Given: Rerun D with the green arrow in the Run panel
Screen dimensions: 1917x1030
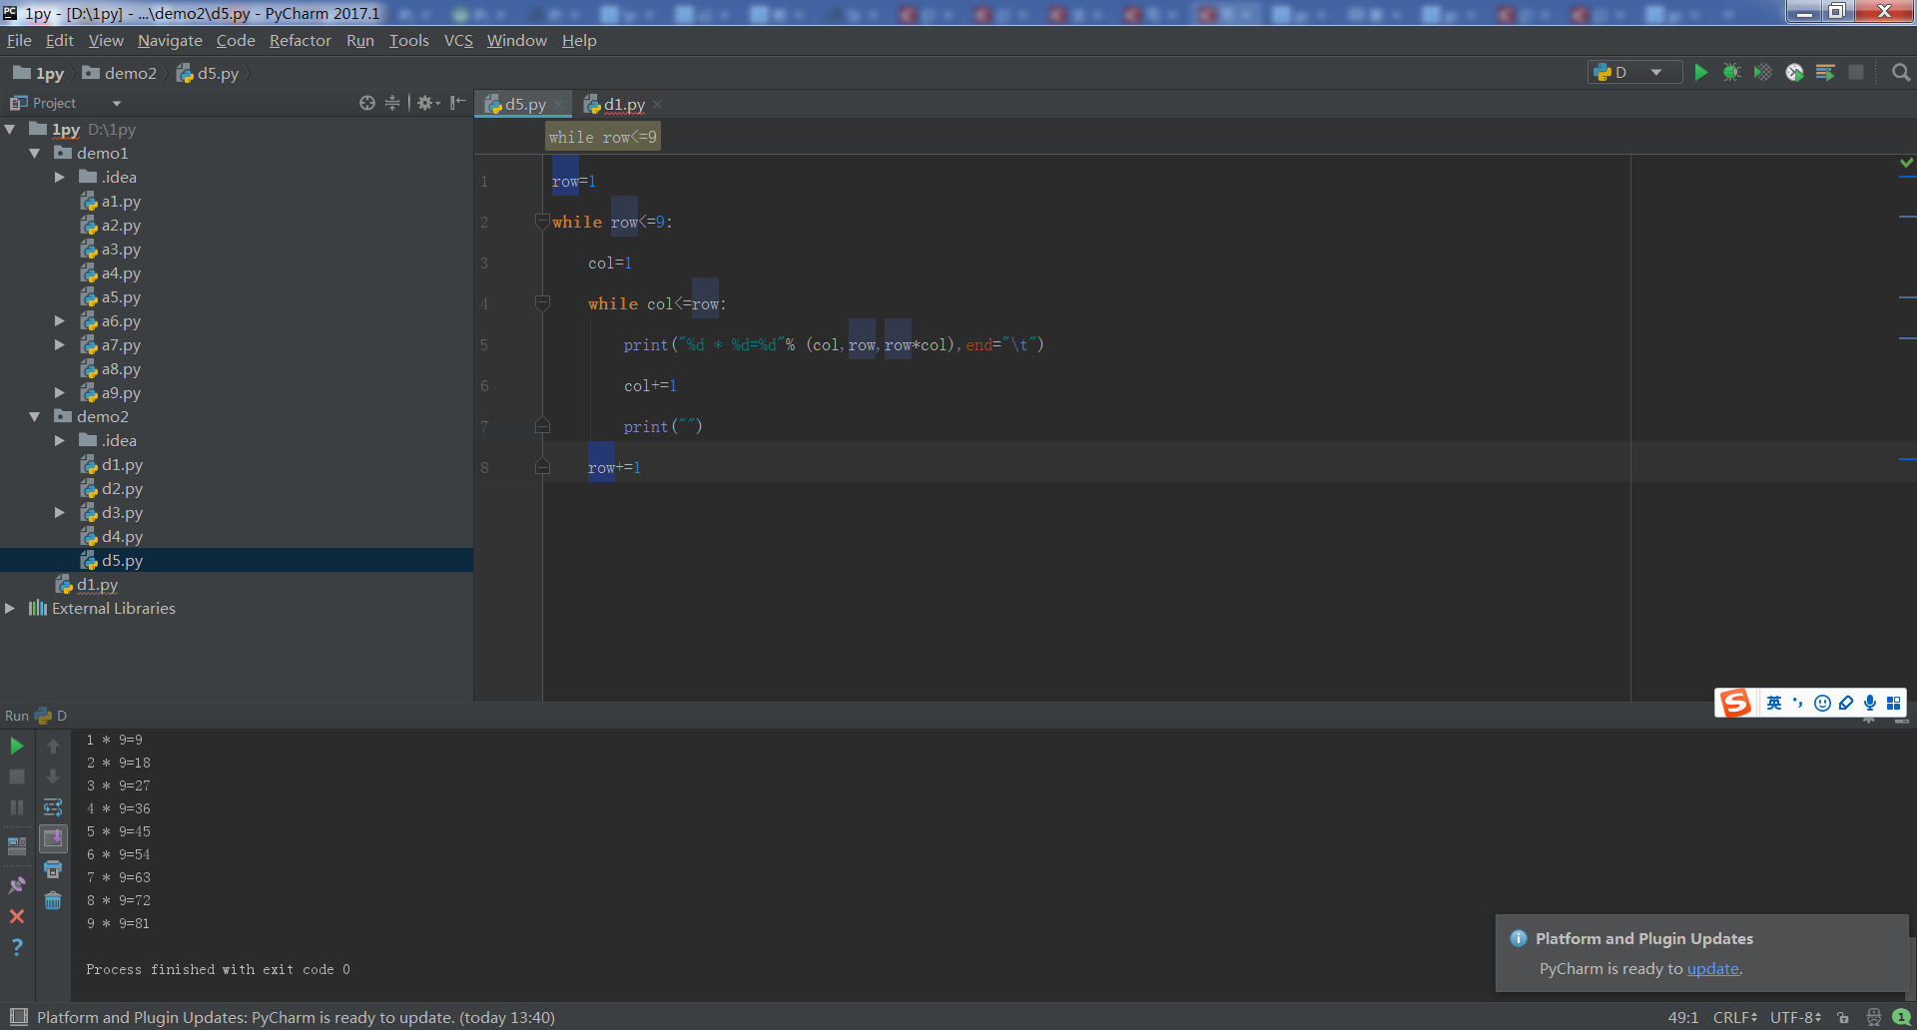Looking at the screenshot, I should [17, 746].
